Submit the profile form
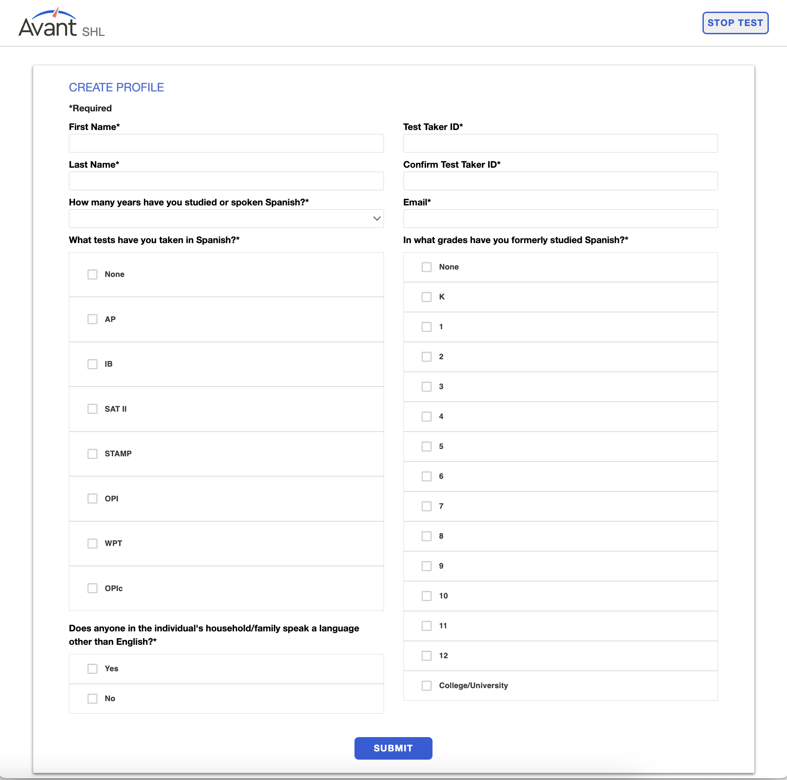787x780 pixels. pyautogui.click(x=393, y=748)
